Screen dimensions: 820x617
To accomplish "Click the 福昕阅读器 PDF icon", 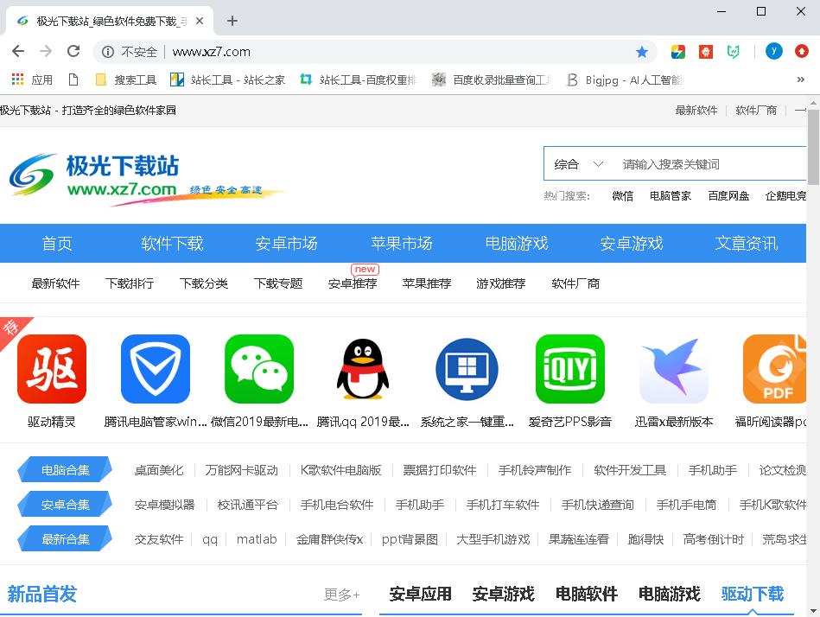I will [x=775, y=368].
